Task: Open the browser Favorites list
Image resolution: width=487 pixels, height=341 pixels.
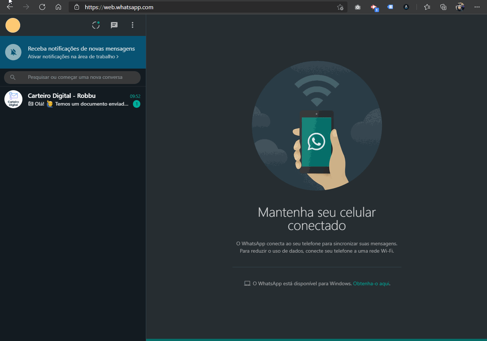Action: click(x=427, y=7)
